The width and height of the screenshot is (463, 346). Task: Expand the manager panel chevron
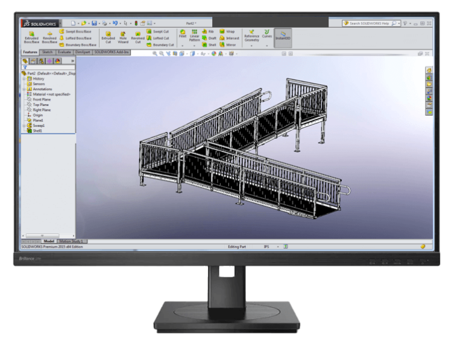72,61
